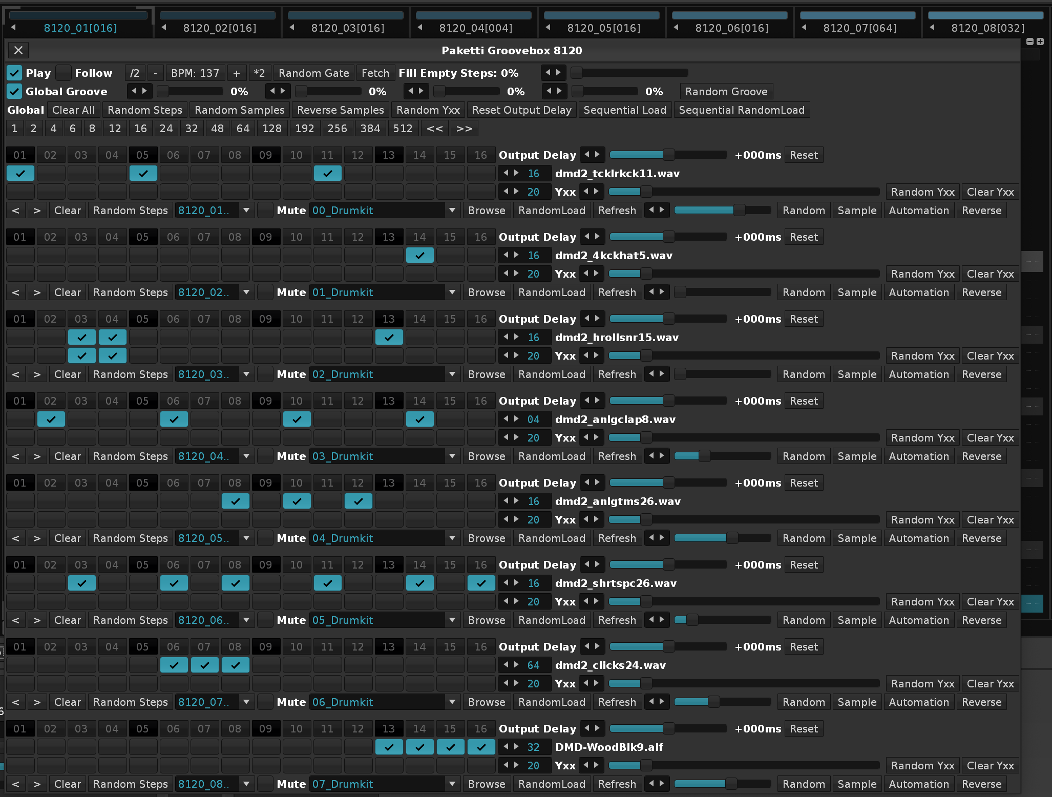Switch to the 8120_04[004] tab
The height and width of the screenshot is (797, 1052).
coord(475,28)
